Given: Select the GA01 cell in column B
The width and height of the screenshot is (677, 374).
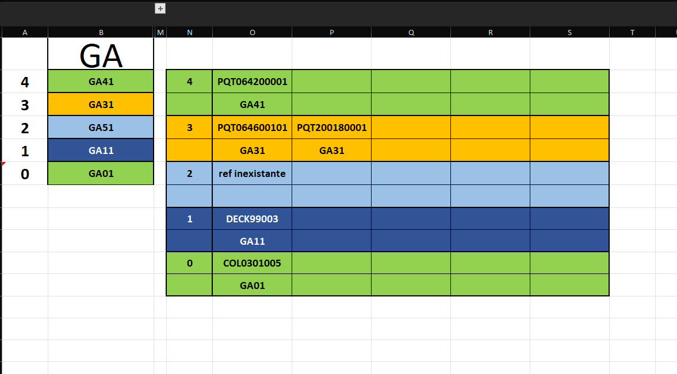Looking at the screenshot, I should tap(101, 173).
